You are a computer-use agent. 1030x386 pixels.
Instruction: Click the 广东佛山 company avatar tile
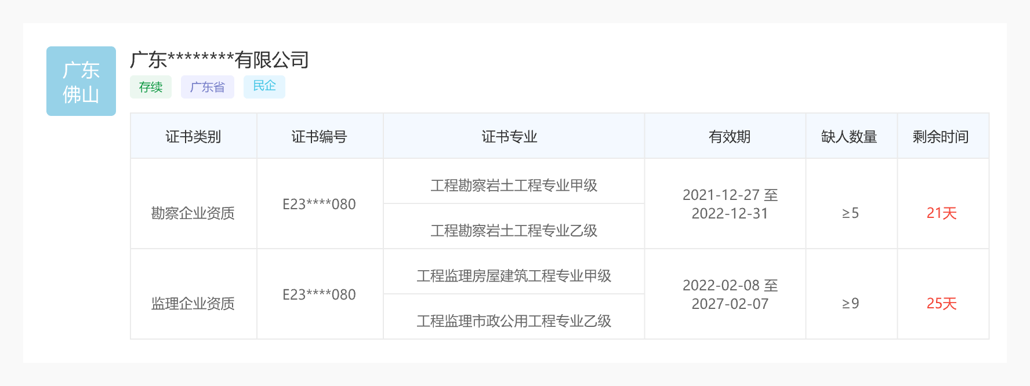click(x=81, y=81)
